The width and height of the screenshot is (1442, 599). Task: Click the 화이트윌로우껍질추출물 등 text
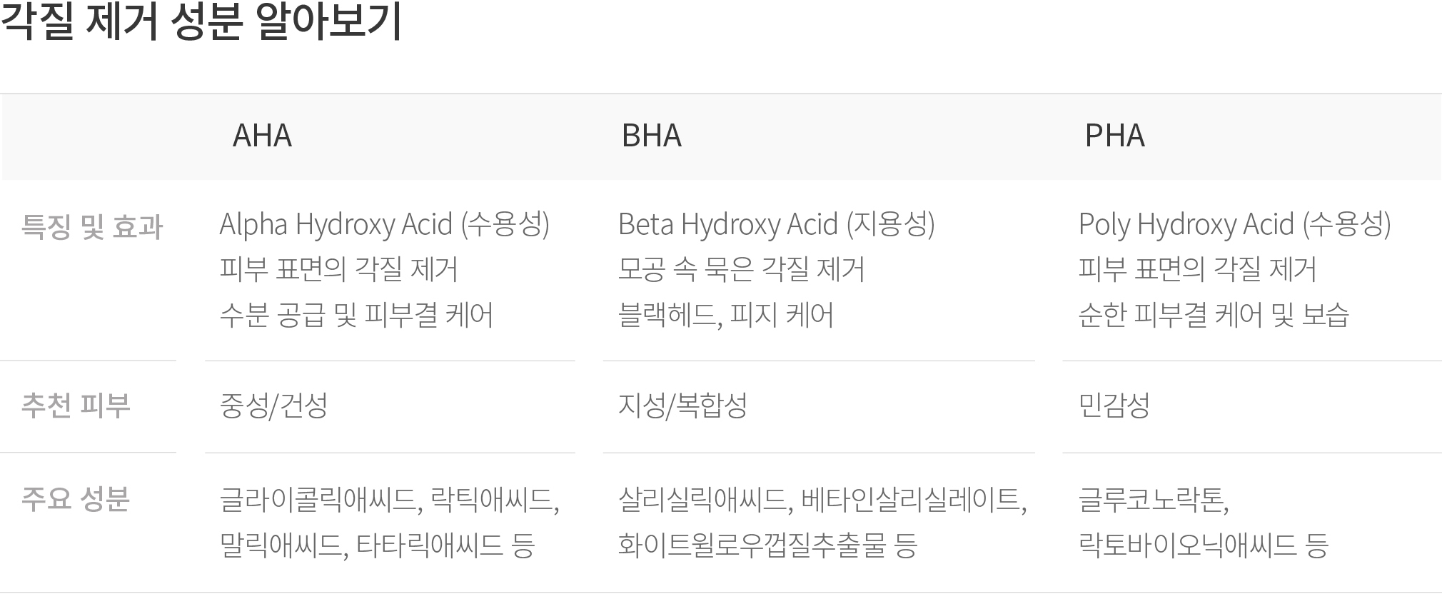(767, 545)
